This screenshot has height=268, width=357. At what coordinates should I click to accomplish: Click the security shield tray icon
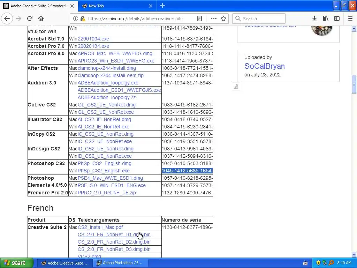318,263
